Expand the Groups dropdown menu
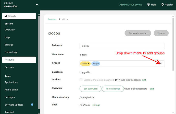 [161, 64]
